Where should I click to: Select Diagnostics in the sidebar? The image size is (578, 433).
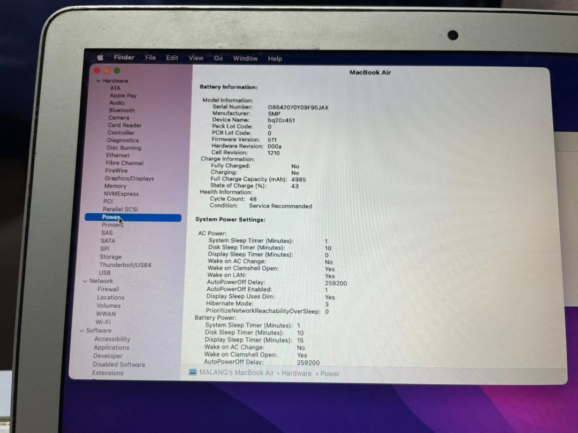tap(123, 140)
